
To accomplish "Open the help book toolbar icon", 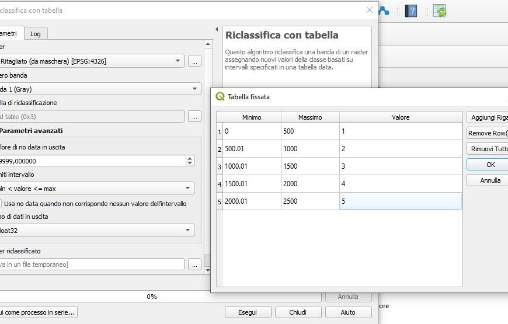I will tap(411, 11).
